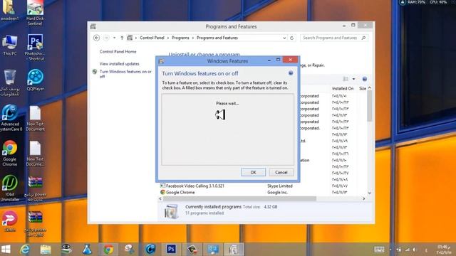This screenshot has width=456, height=256.
Task: Switch to Programs and Features taskbar button
Action: (x=234, y=250)
